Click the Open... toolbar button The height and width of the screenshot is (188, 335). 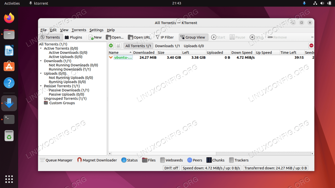pos(115,37)
